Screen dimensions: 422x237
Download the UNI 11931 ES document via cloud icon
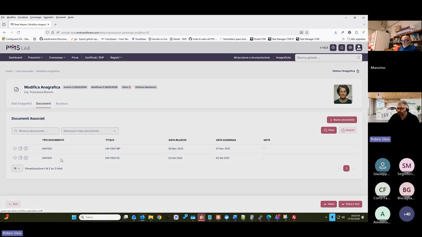click(15, 158)
